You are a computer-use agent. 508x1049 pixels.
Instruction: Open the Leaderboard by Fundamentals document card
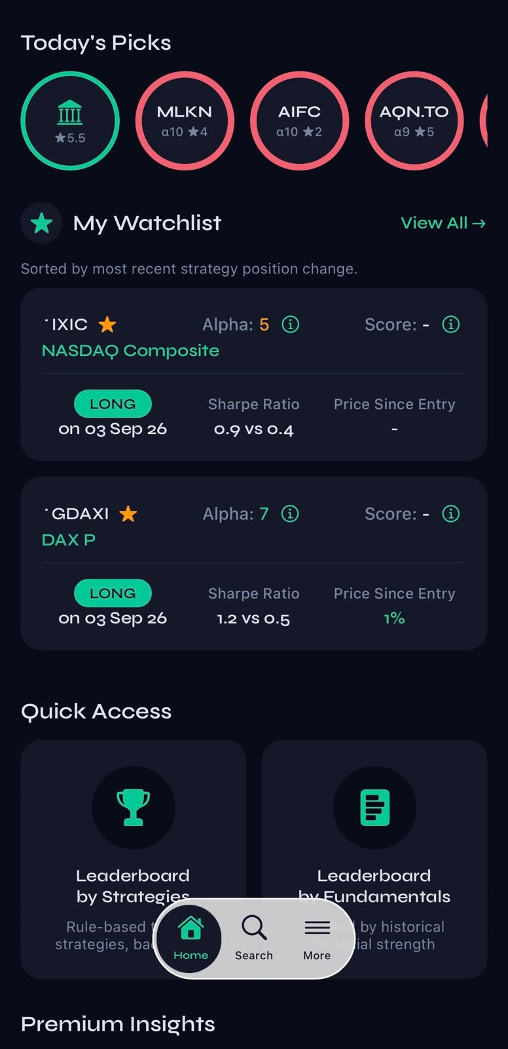click(374, 859)
